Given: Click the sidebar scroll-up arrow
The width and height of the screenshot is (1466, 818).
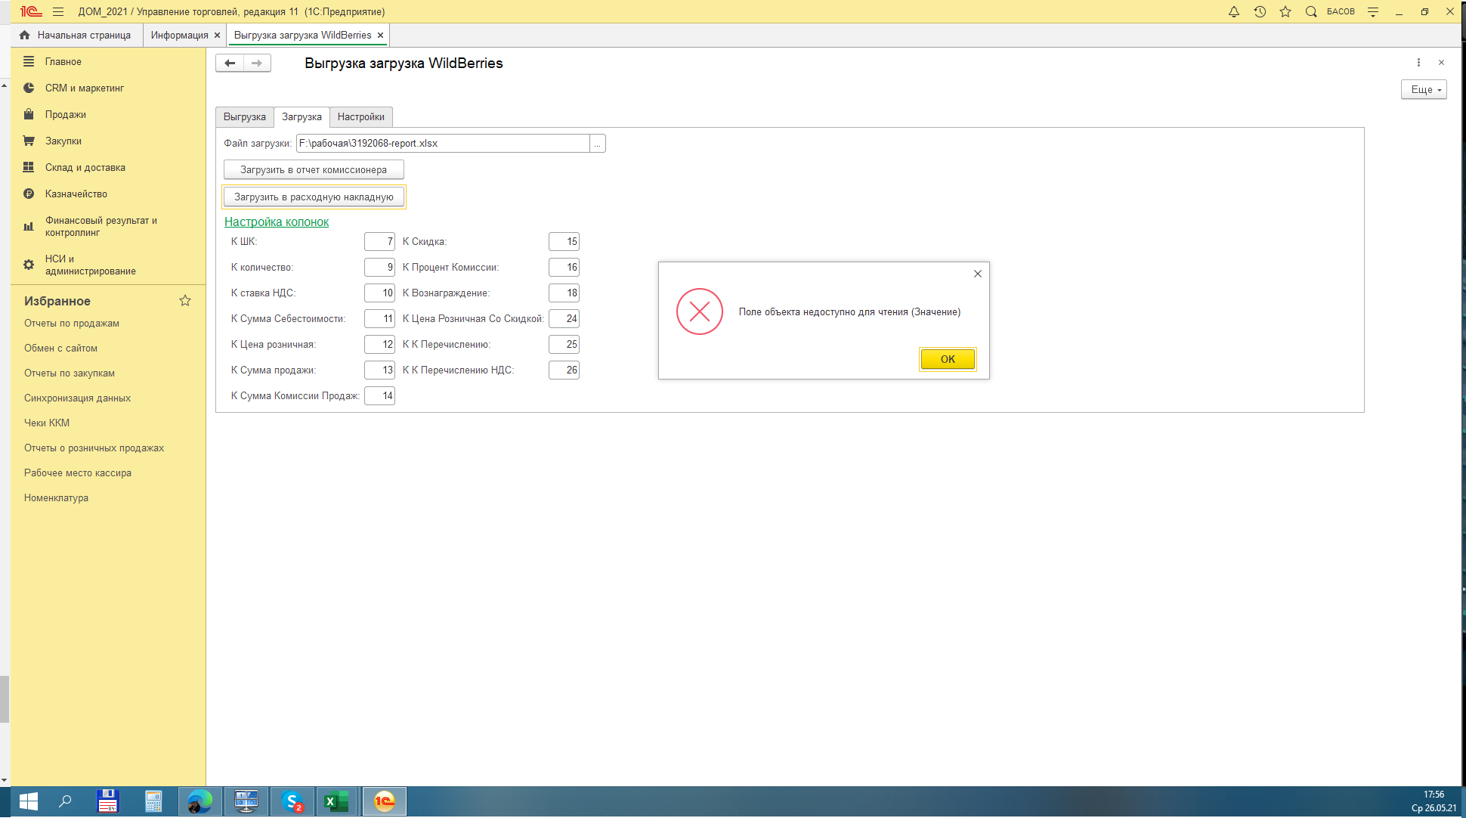Looking at the screenshot, I should (5, 86).
